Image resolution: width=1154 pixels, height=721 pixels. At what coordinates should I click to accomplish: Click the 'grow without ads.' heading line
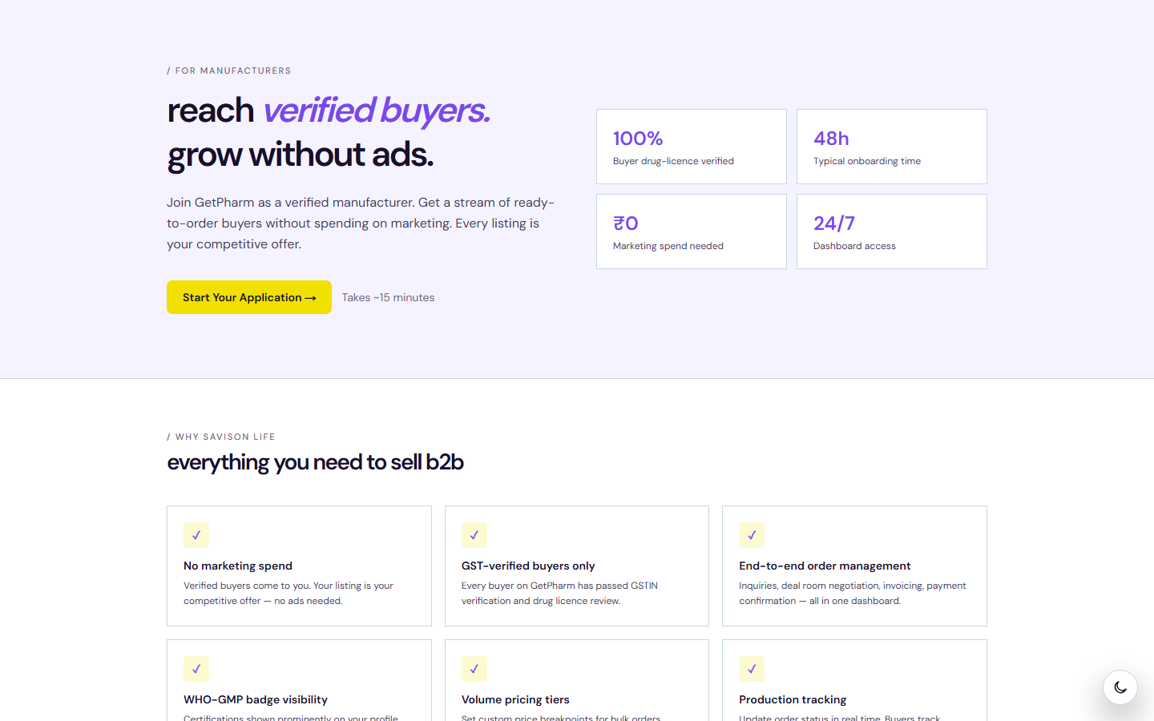click(301, 155)
